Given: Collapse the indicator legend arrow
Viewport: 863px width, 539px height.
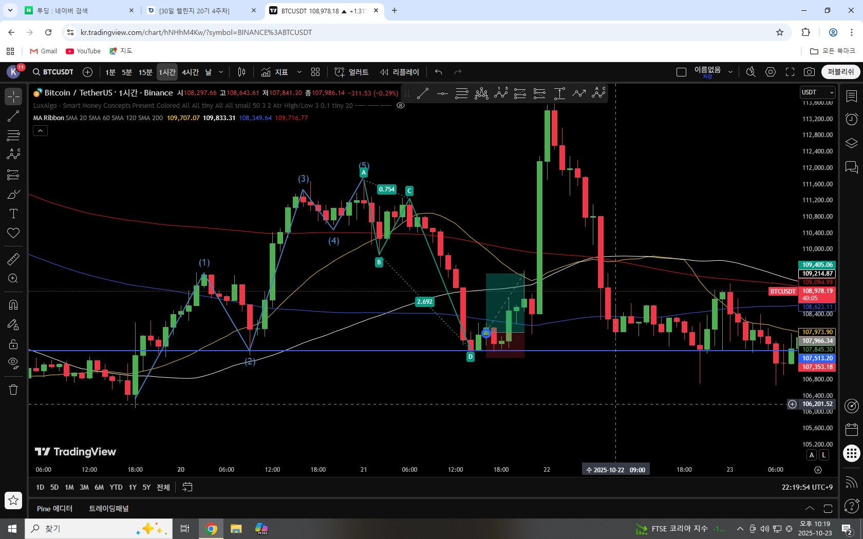Looking at the screenshot, I should pos(40,131).
